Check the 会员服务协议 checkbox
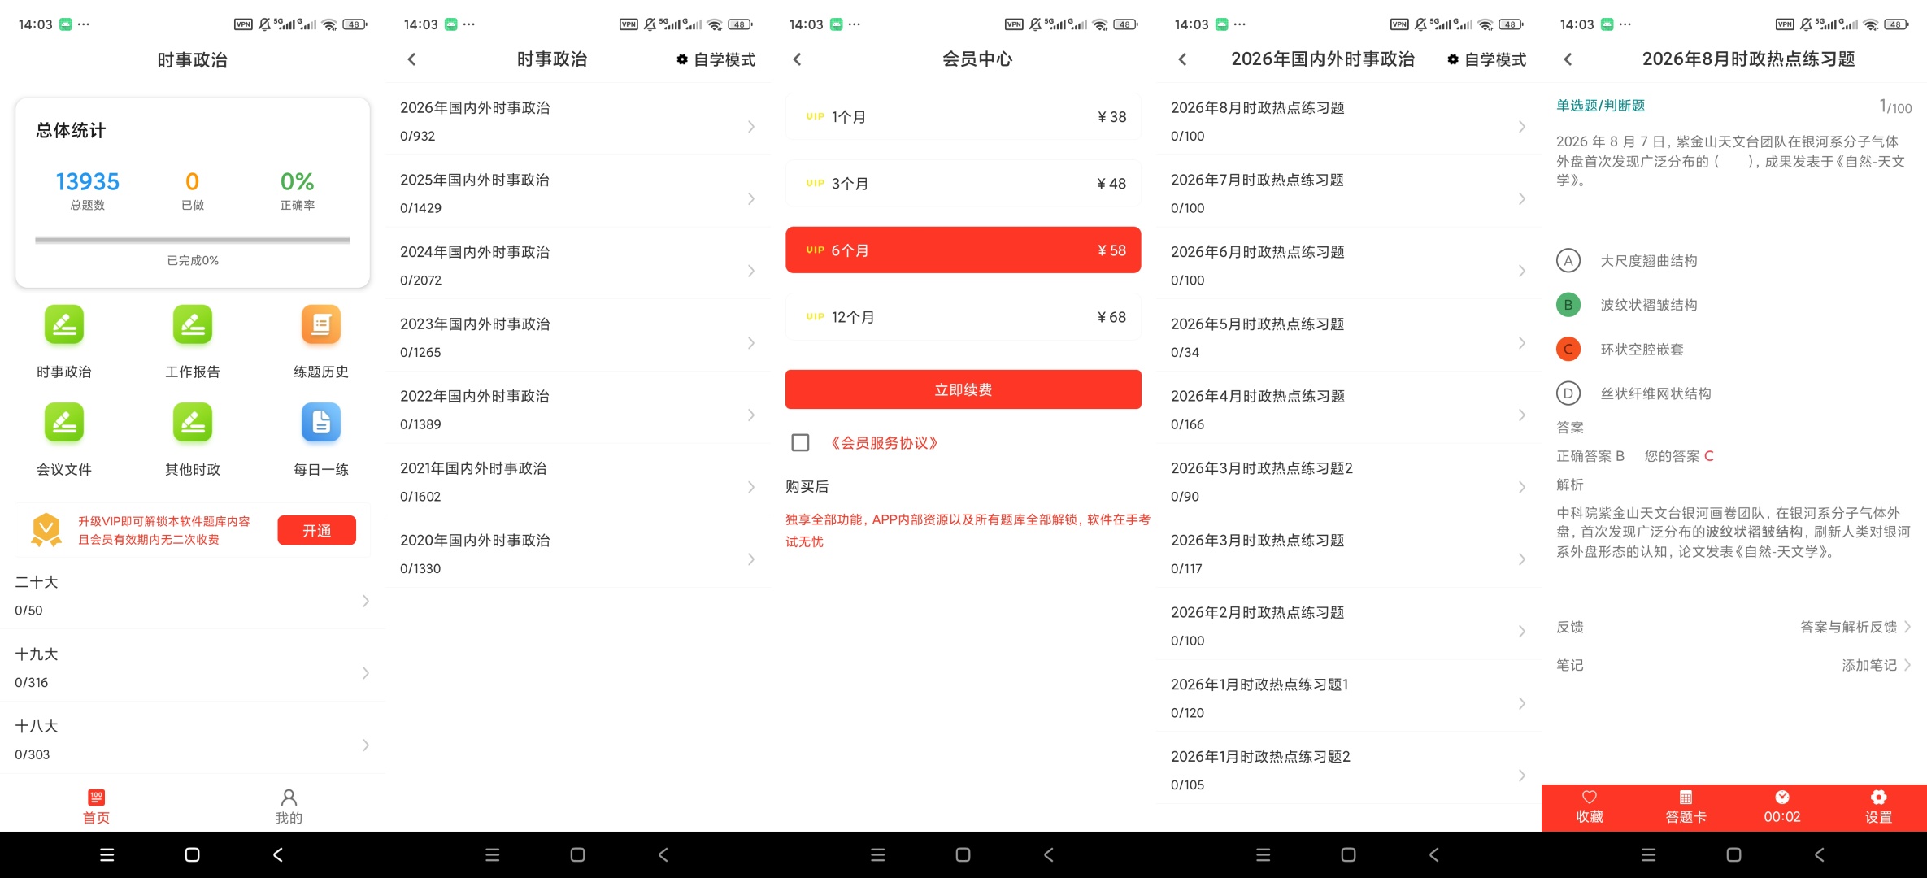 pyautogui.click(x=800, y=442)
